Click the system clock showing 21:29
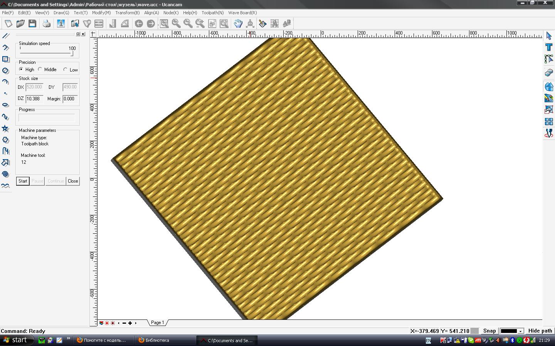Viewport: 555px width, 346px height. 544,340
